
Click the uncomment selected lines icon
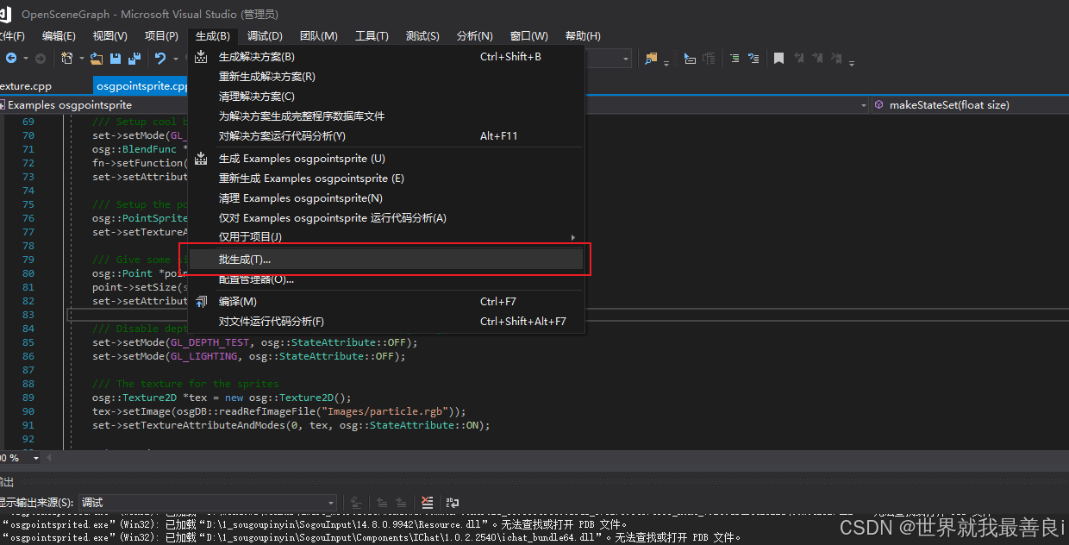753,59
